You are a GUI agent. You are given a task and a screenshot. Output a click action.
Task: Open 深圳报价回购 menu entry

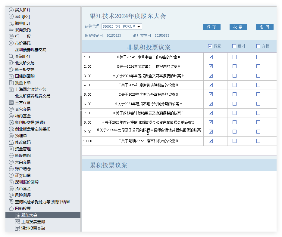pos(27,182)
